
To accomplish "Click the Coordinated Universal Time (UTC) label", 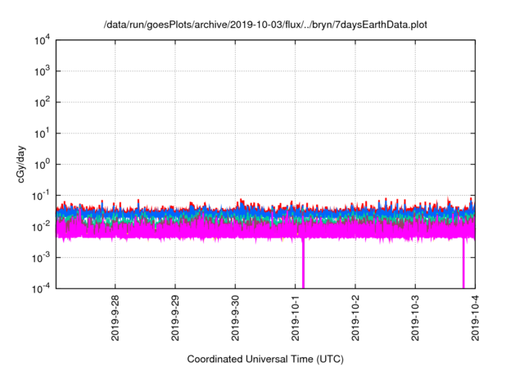I will pyautogui.click(x=265, y=359).
